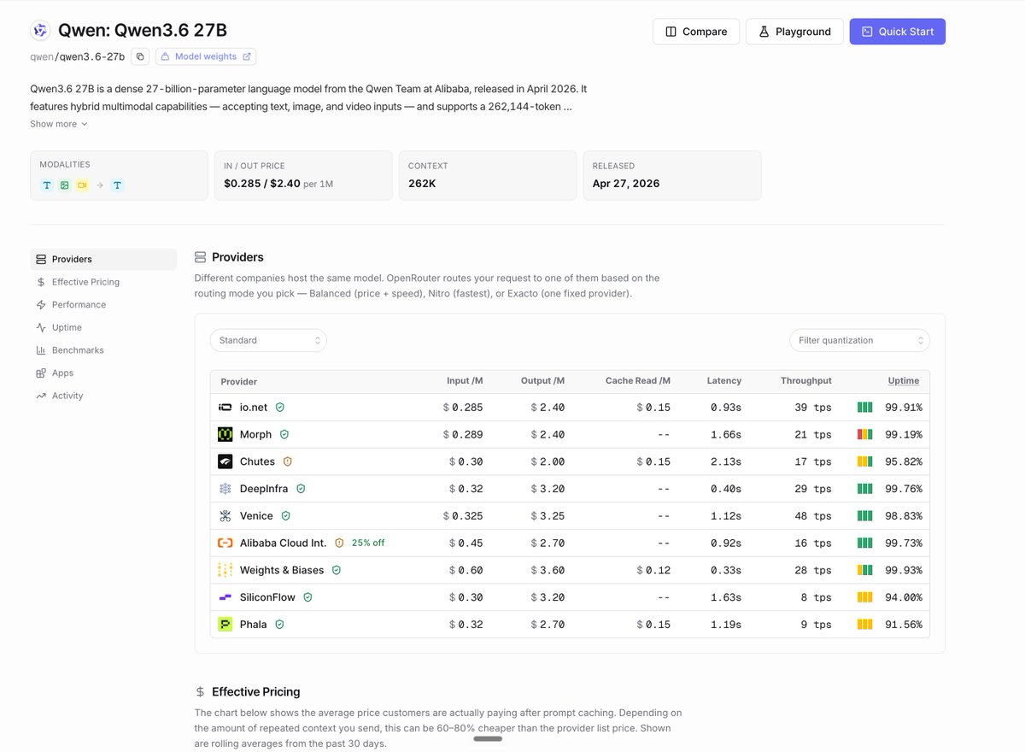Click the Phala provider logo
Viewport: 1025px width, 752px height.
tap(225, 625)
